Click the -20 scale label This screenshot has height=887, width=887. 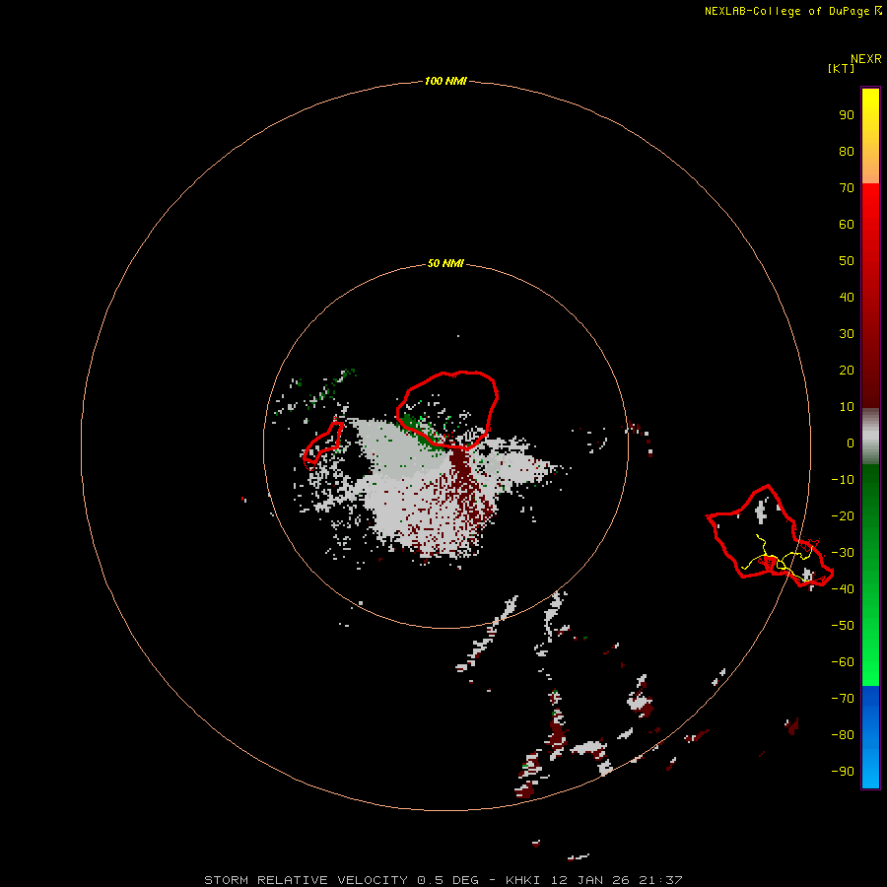[843, 515]
